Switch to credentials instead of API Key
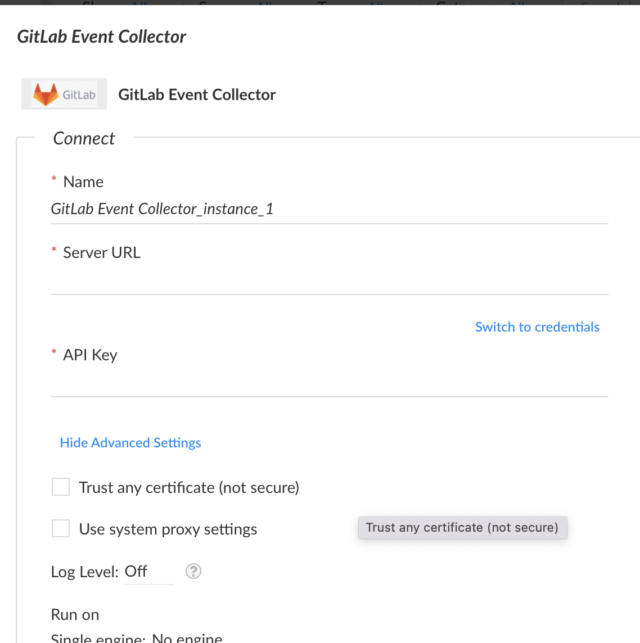640x643 pixels. point(537,327)
